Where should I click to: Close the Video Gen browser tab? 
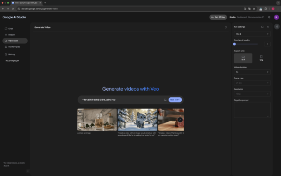[40, 3]
